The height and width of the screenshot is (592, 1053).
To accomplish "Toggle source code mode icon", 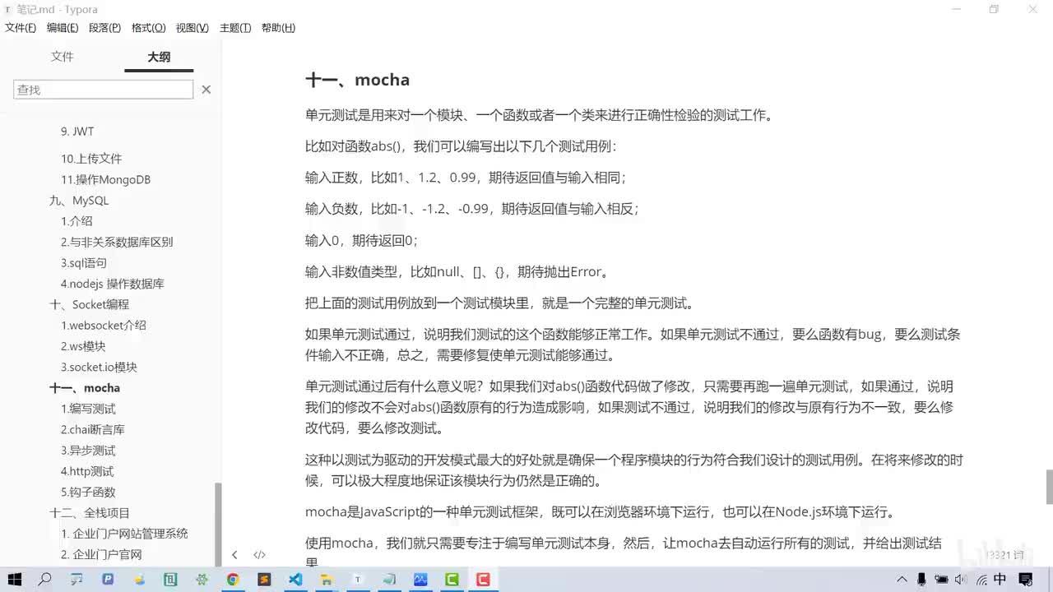I will pos(259,555).
